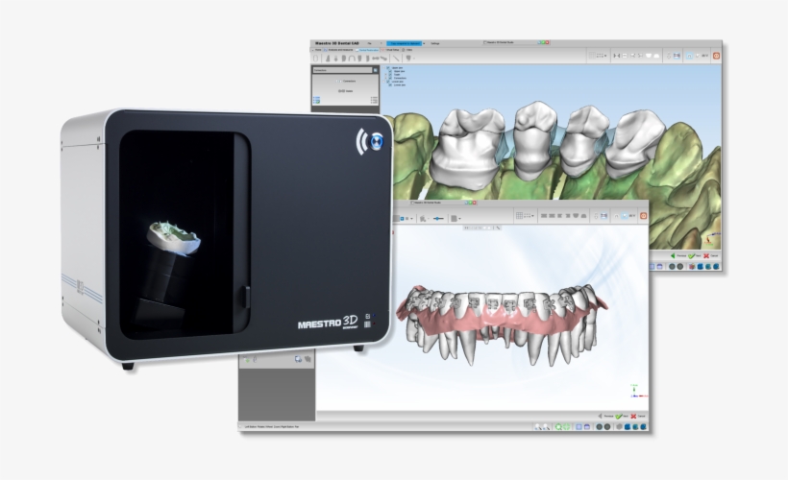Click the upper-jaw white view icon in CAD toolbar
Screen dimensions: 788x480
(649, 56)
